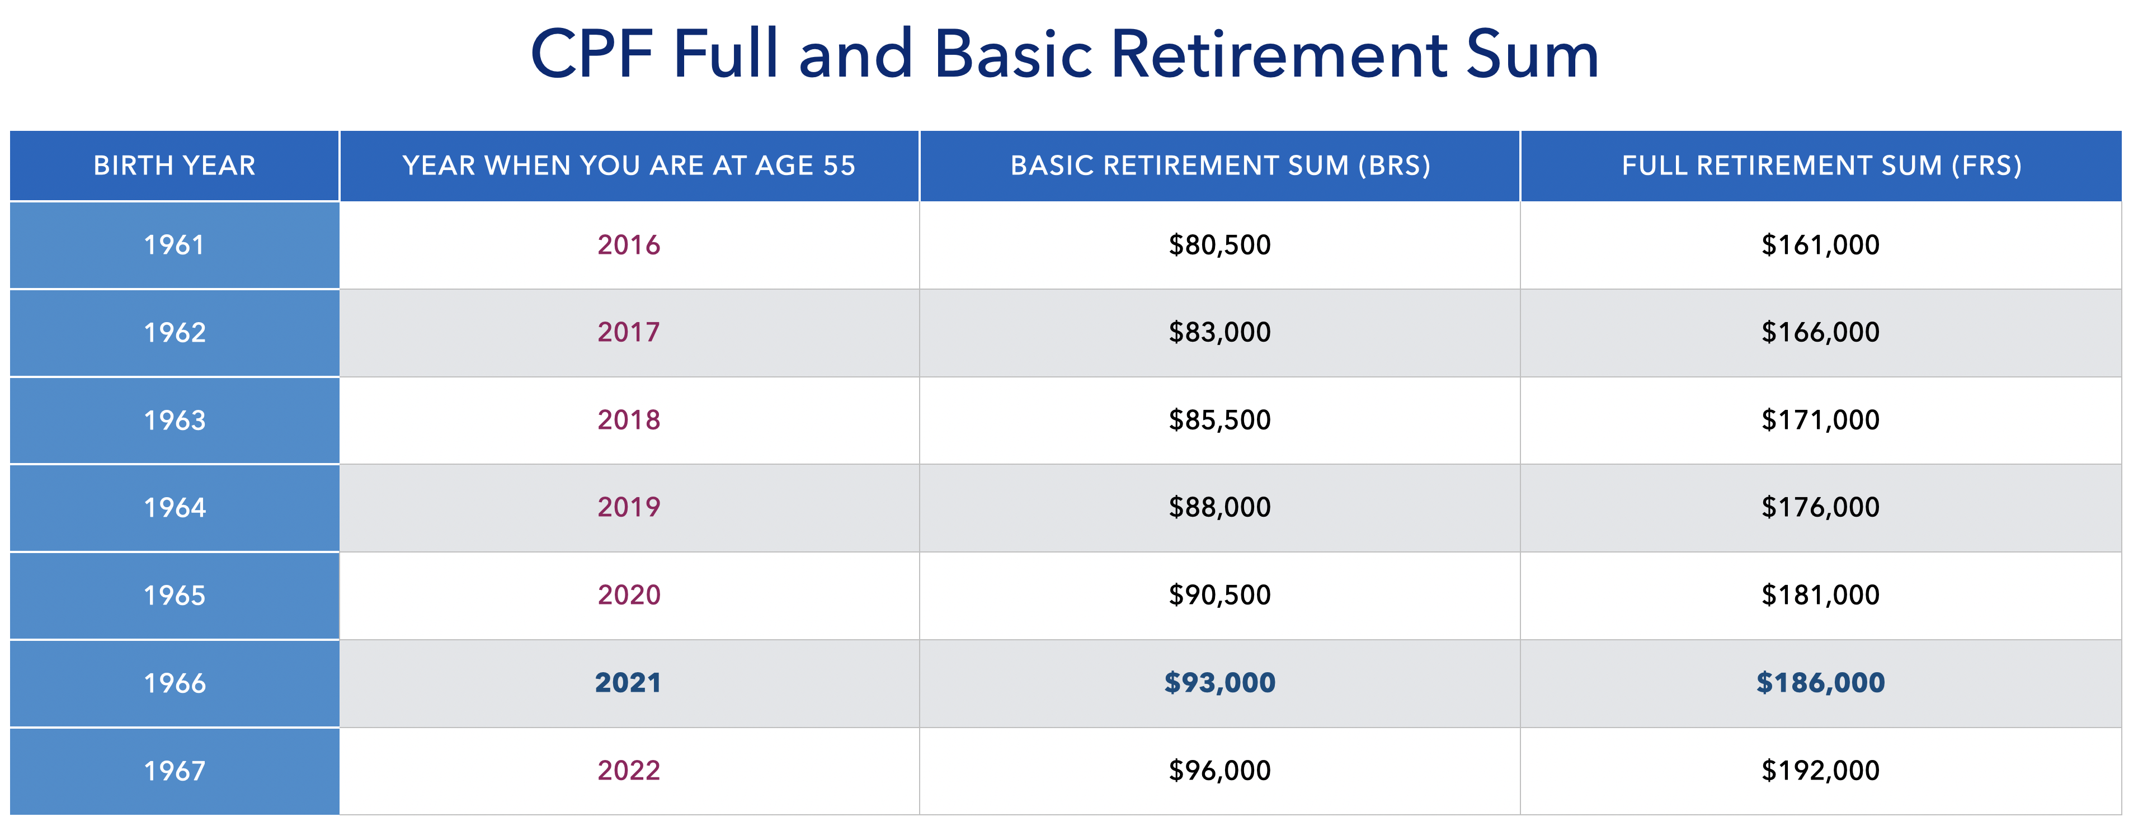Click the 1961 birth year cell
This screenshot has height=831, width=2138.
(175, 245)
